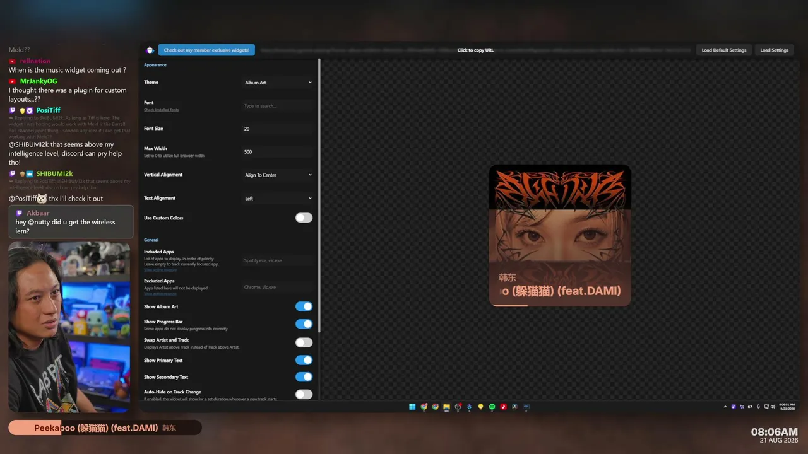This screenshot has height=454, width=808.
Task: Click the webcam feed of the streamer
Action: tap(69, 327)
